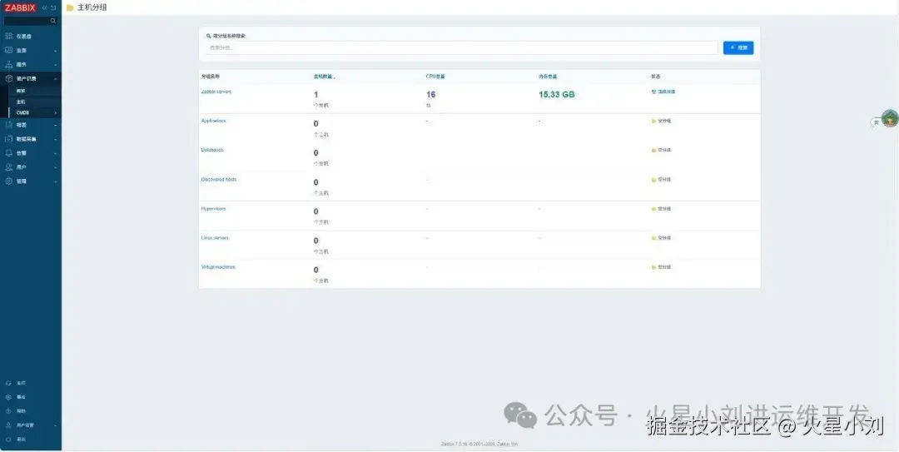Open the Dashboard (仪表盘) icon in the sidebar
Viewport: 899px width, 452px height.
[8, 36]
